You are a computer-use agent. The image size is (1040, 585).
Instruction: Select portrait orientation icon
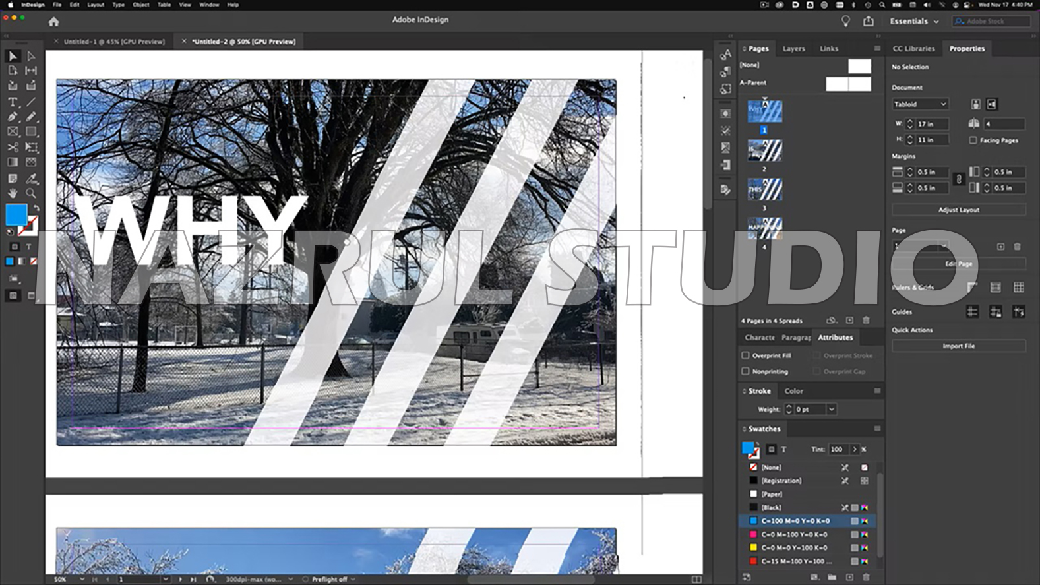coord(975,104)
